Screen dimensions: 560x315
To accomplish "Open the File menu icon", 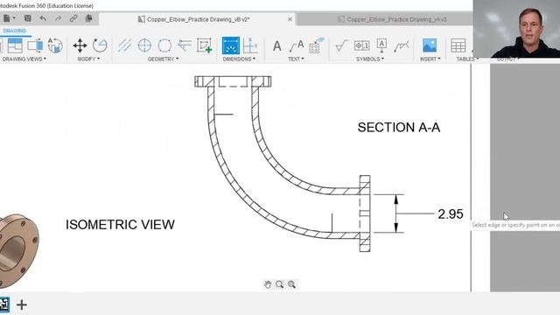I will pos(7,18).
